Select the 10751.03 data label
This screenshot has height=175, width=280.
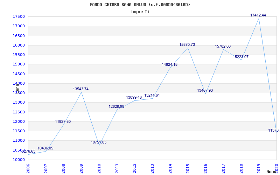tap(99, 142)
